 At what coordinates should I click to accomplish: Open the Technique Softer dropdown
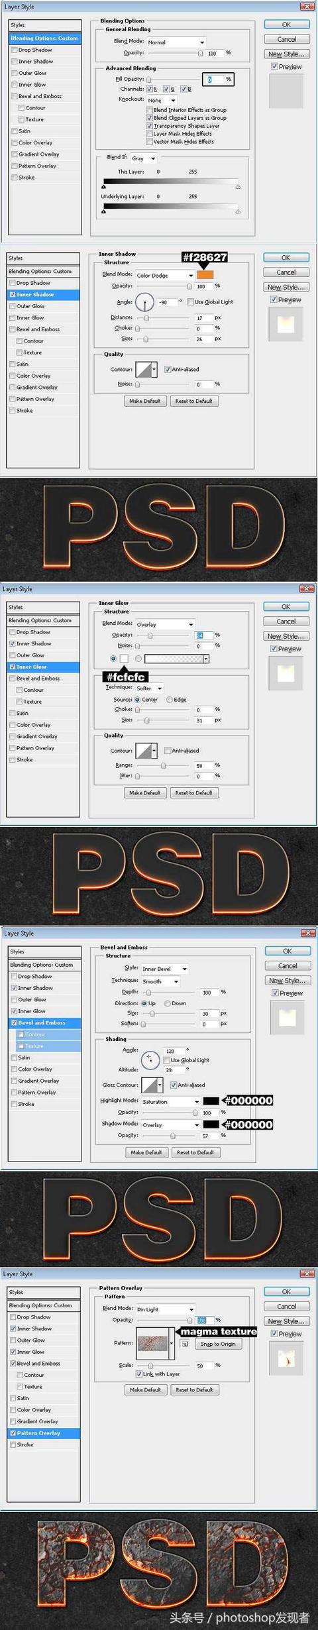[149, 688]
